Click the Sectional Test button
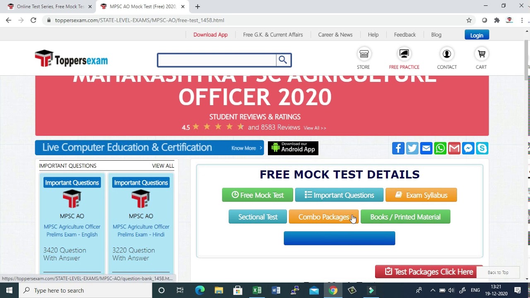This screenshot has height=298, width=530. 258,217
